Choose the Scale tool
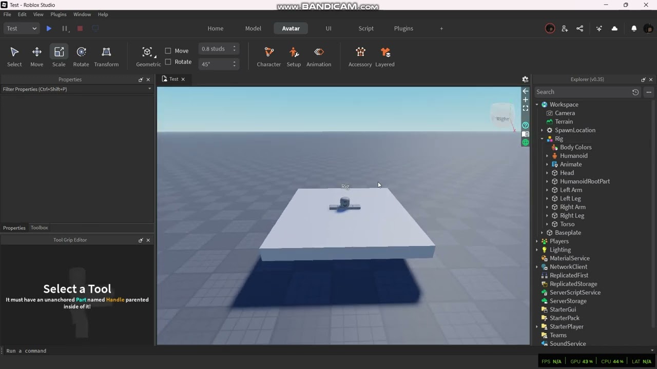The image size is (657, 369). click(59, 56)
